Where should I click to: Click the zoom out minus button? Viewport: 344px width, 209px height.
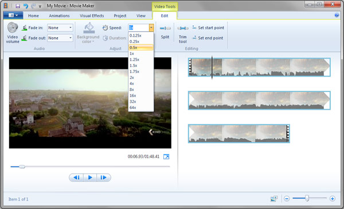pos(287,199)
